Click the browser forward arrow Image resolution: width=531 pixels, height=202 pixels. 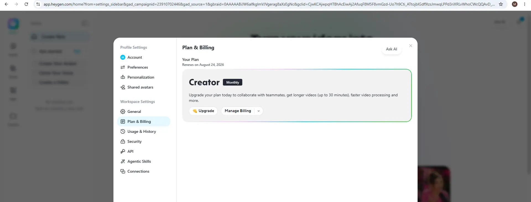click(x=16, y=4)
